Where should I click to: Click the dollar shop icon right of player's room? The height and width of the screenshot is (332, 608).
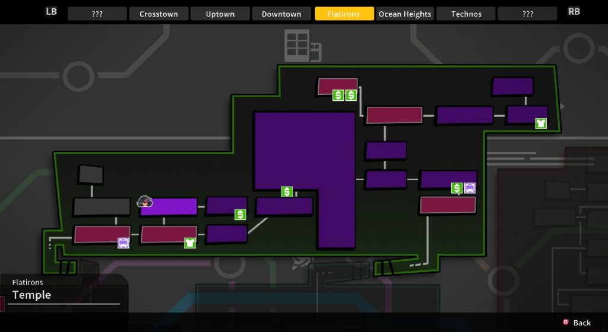pos(240,214)
